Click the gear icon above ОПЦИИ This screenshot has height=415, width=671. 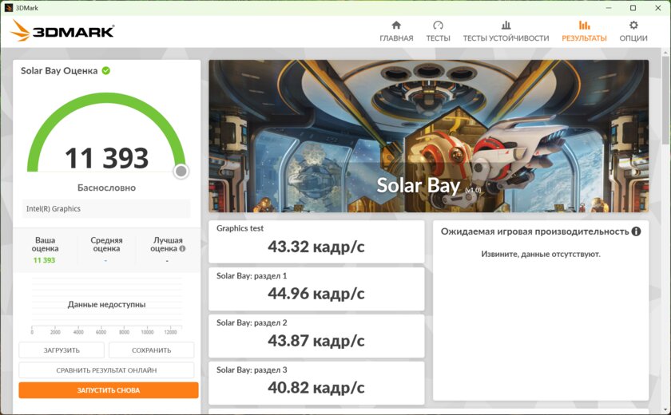pyautogui.click(x=633, y=25)
